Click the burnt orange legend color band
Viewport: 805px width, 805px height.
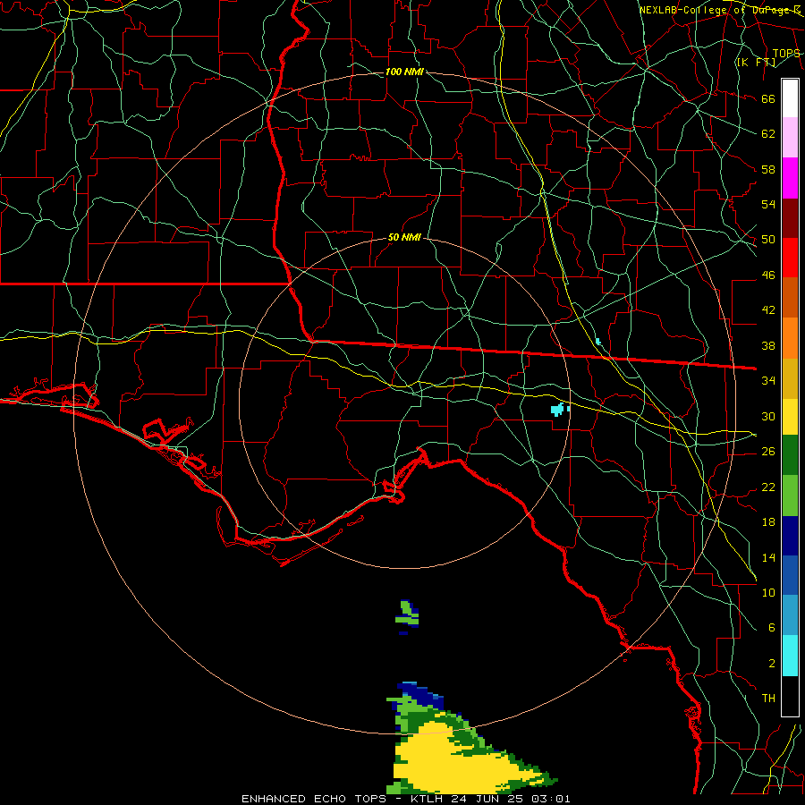coord(790,297)
